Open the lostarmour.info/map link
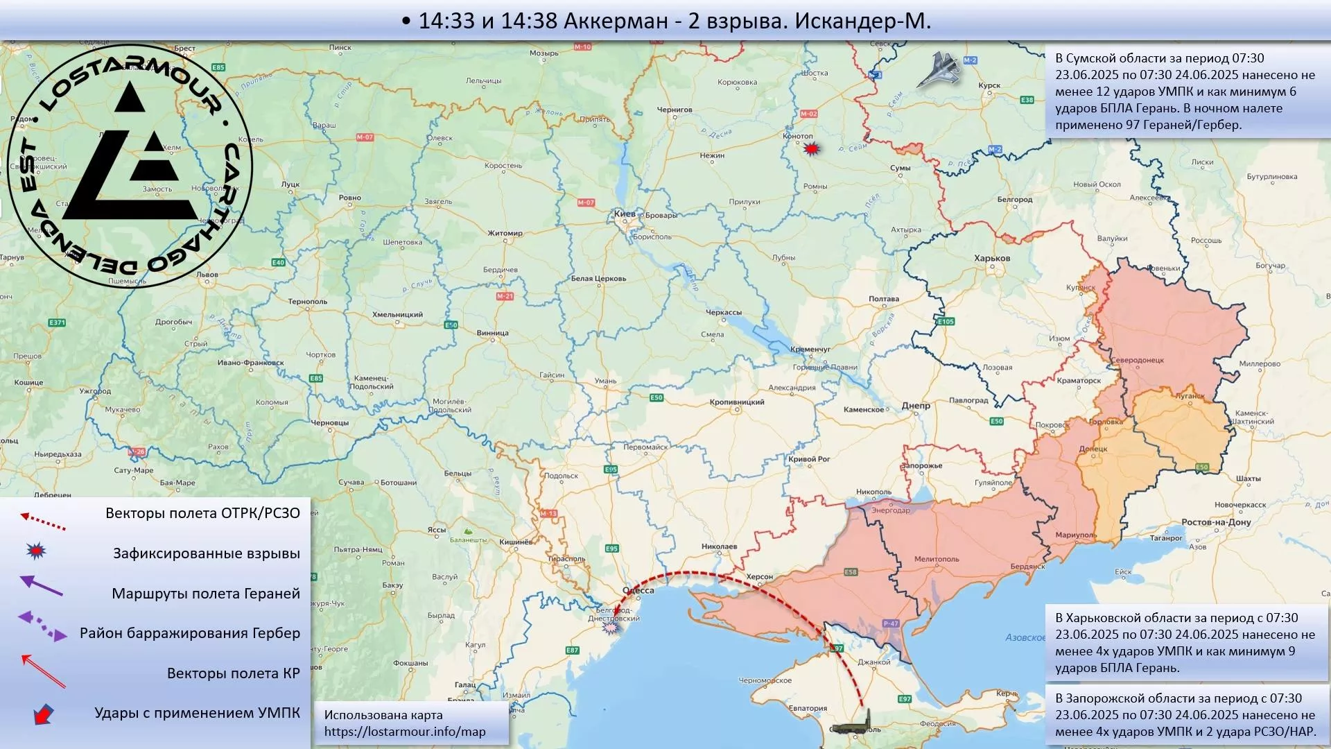Viewport: 1331px width, 749px height. click(x=405, y=732)
